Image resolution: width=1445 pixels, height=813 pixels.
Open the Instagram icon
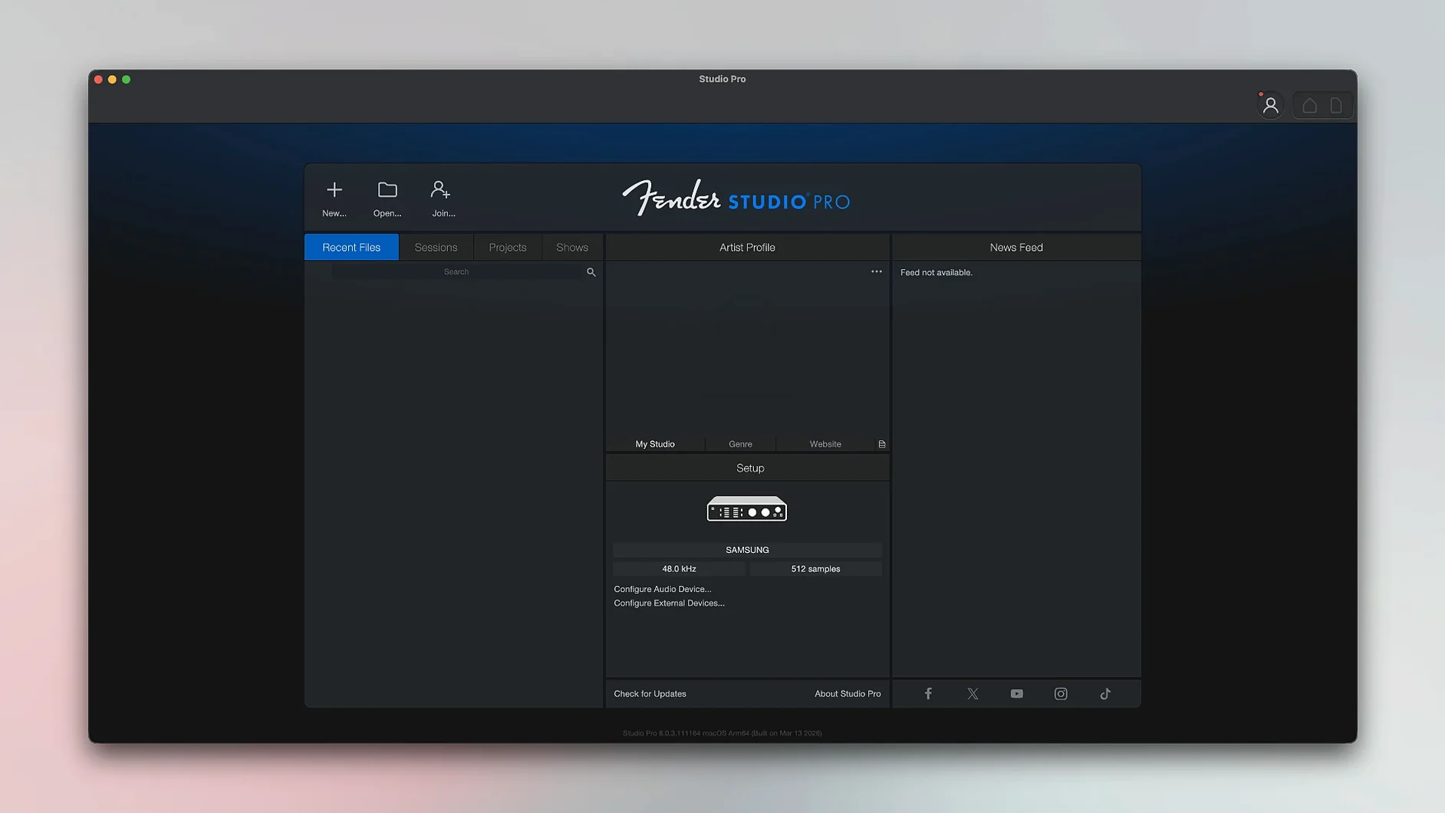tap(1061, 693)
